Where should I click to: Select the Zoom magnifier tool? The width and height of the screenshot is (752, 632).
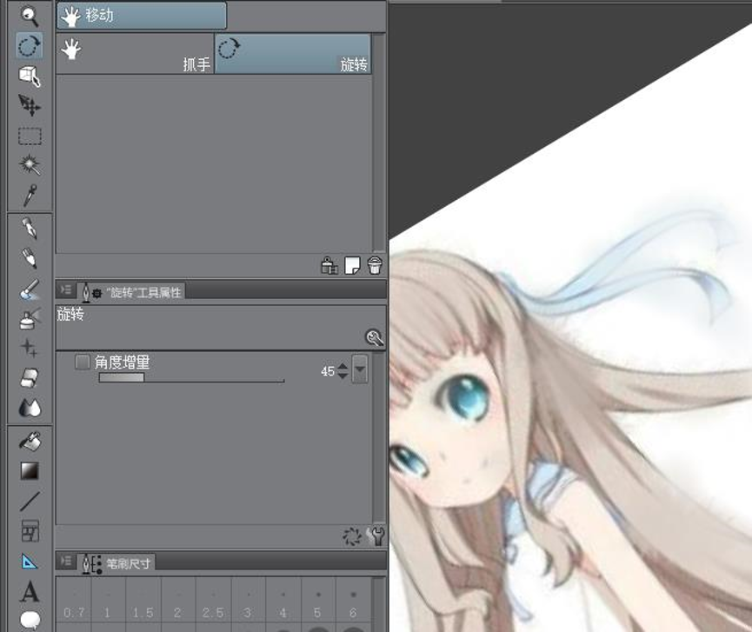tap(30, 16)
